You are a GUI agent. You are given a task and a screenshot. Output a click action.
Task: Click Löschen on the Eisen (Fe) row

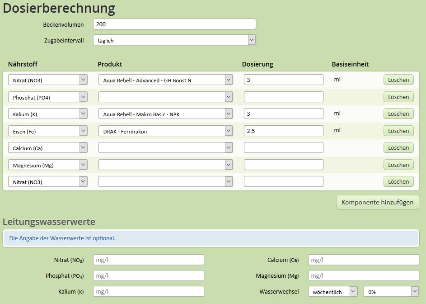(x=398, y=131)
